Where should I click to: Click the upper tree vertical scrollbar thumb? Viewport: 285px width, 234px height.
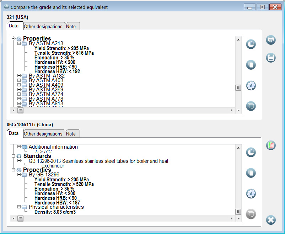pyautogui.click(x=238, y=87)
